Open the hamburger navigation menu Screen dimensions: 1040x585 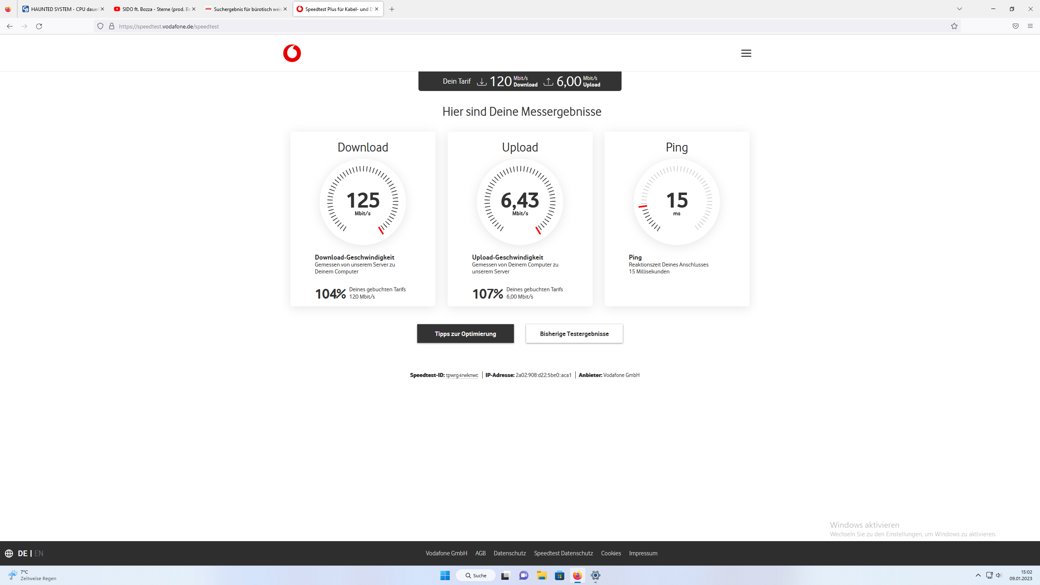coord(746,53)
